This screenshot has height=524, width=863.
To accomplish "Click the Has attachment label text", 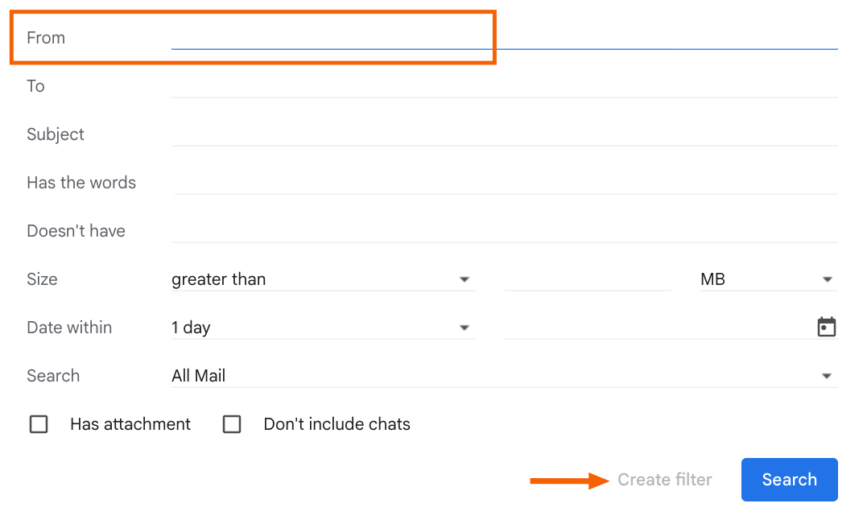I will pos(130,424).
